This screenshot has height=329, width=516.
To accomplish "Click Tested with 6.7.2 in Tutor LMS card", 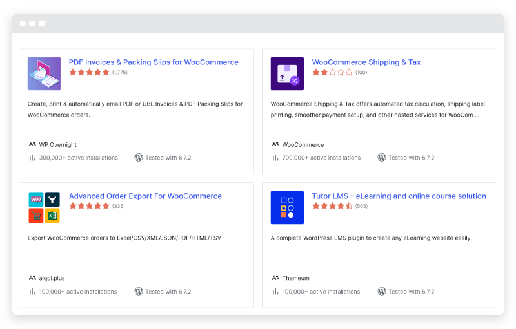I will (x=412, y=292).
